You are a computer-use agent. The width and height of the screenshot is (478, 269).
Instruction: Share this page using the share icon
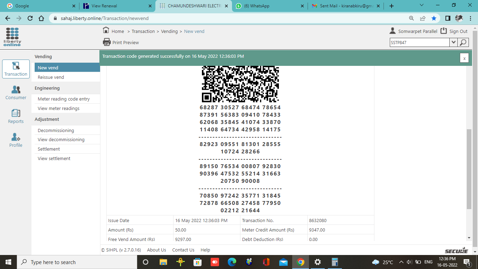pos(423,18)
